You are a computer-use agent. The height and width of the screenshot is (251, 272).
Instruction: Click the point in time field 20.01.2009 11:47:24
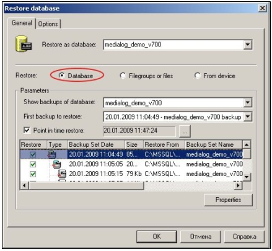[139, 131]
